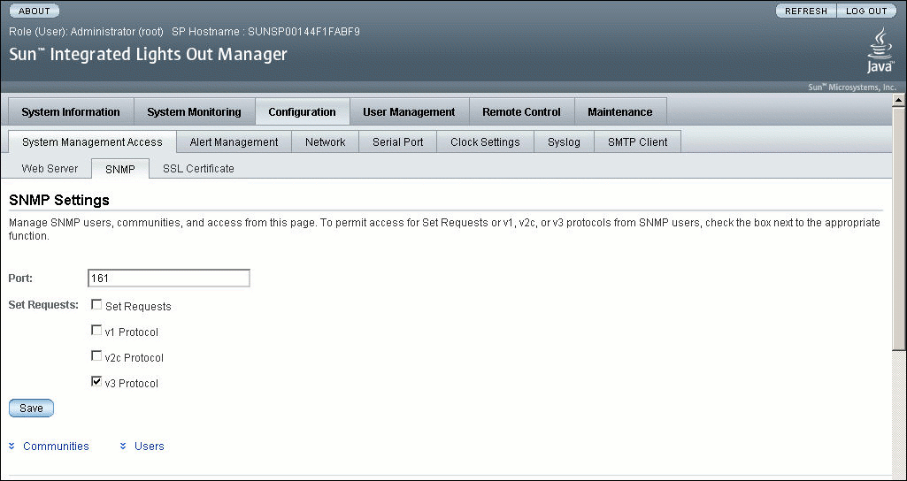Click the Sun Integrated Lights Out Manager title
Screen dimensions: 907x481
pyautogui.click(x=148, y=55)
